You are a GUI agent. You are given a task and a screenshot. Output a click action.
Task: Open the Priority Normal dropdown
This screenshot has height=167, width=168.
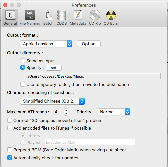[x=114, y=112]
